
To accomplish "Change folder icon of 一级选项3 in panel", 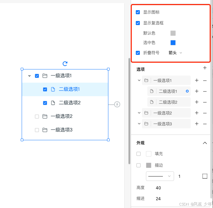I will (x=146, y=124).
